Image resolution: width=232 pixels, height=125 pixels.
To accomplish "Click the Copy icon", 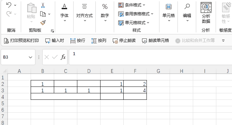I will click(x=43, y=14).
